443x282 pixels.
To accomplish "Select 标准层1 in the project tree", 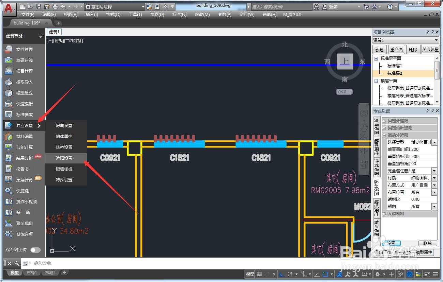I will (395, 66).
